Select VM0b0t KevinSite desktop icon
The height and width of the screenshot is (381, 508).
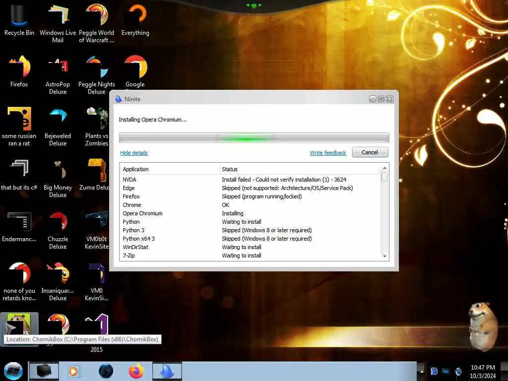pos(97,230)
